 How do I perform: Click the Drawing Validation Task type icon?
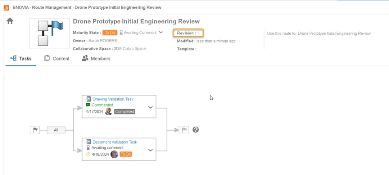tap(89, 99)
